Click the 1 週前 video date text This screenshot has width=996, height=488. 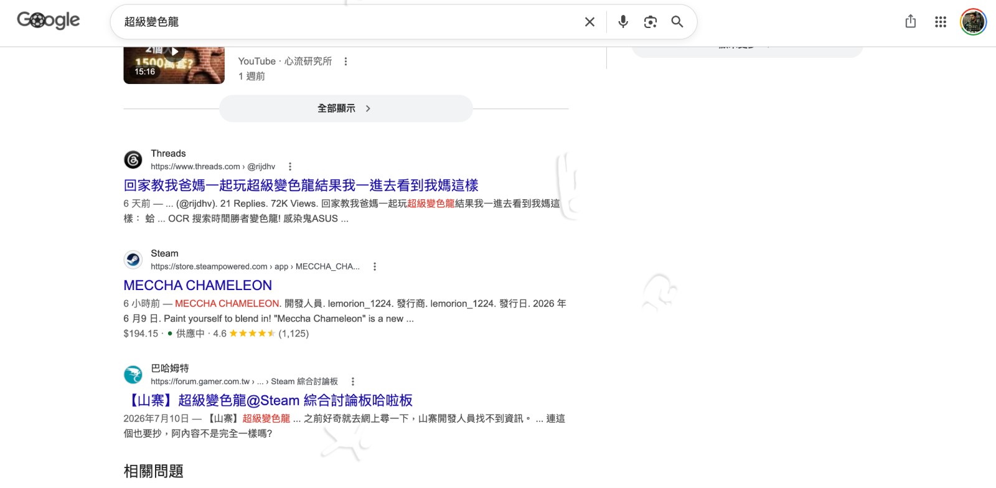pyautogui.click(x=251, y=76)
